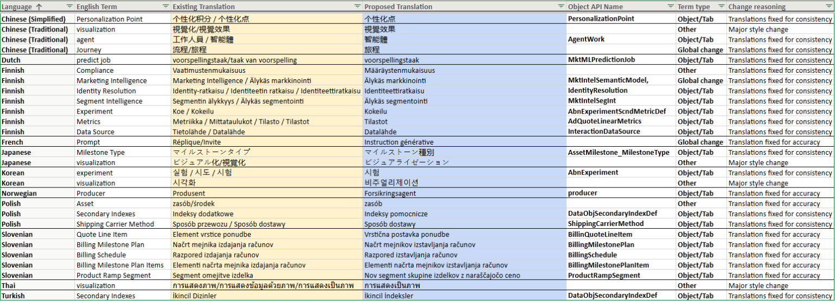Click the Turkish language cell

[38, 296]
